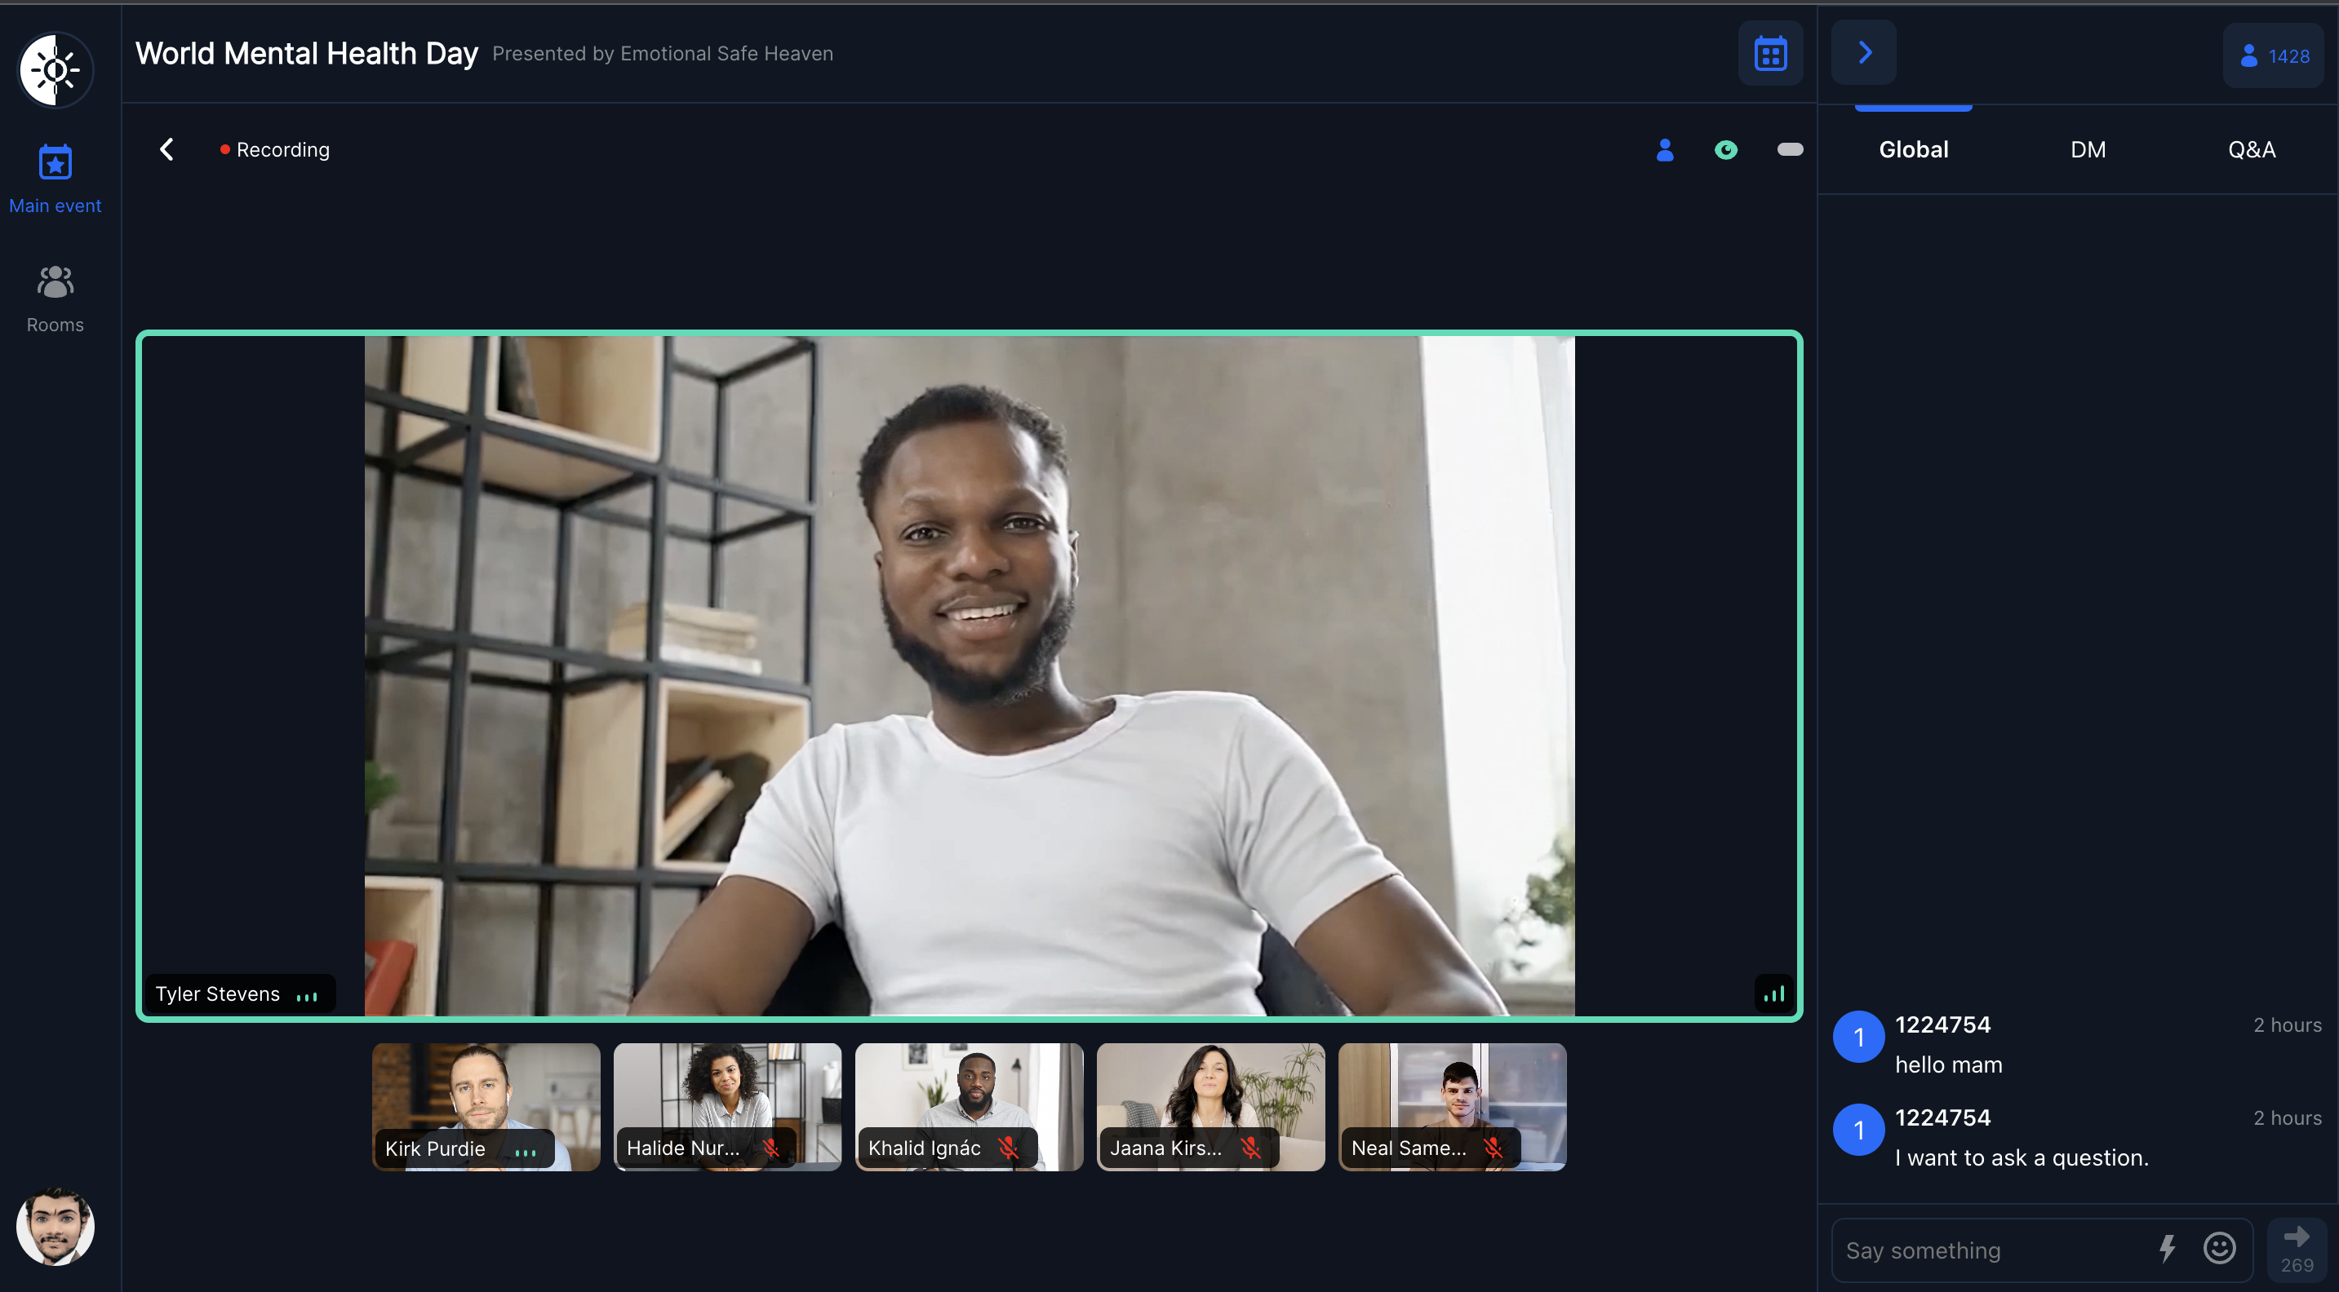The width and height of the screenshot is (2339, 1292).
Task: Open Tyler Stevens' options via the ellipsis
Action: [x=308, y=995]
